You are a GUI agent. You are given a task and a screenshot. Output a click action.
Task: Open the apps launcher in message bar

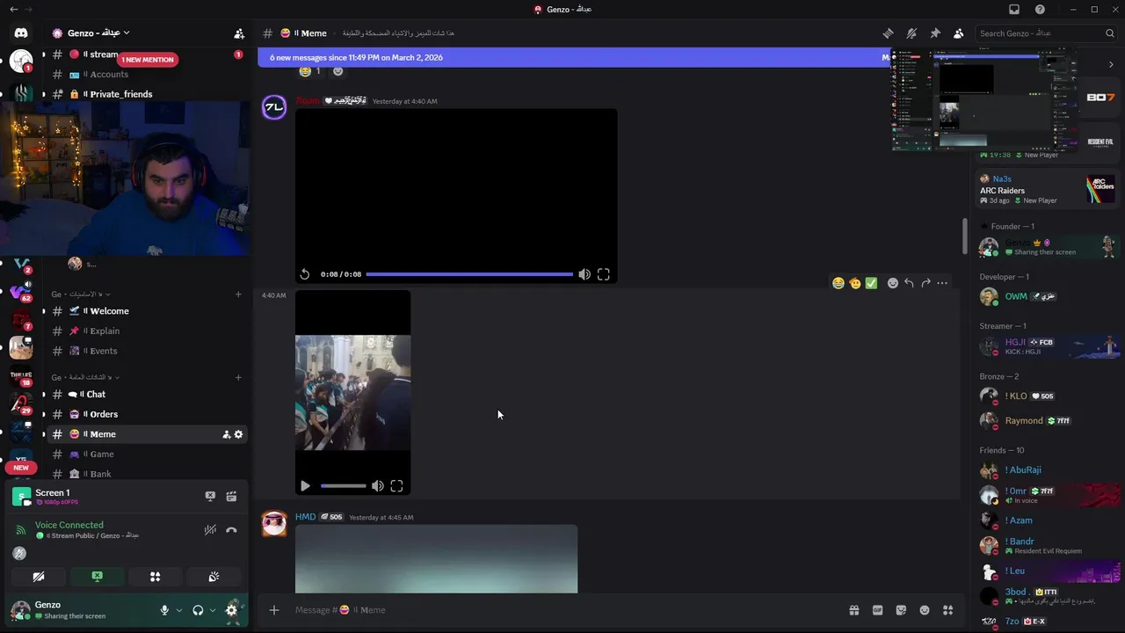[x=948, y=610]
